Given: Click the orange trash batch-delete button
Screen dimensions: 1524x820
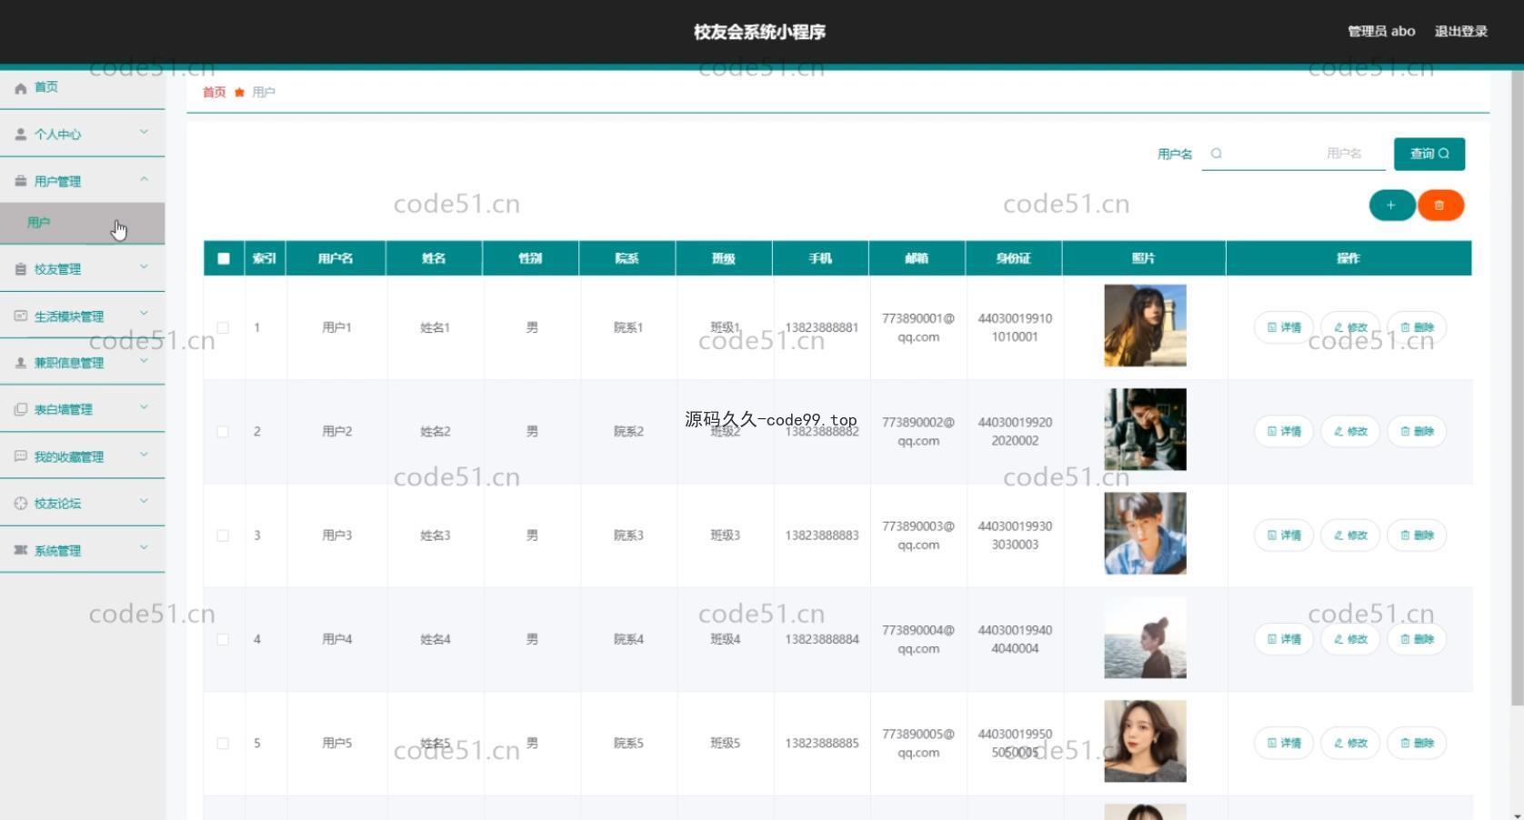Looking at the screenshot, I should tap(1440, 205).
